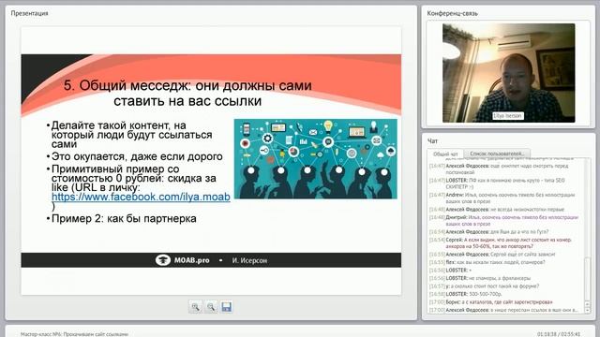Click chat message 'LOBSTER: +'

pos(450,271)
